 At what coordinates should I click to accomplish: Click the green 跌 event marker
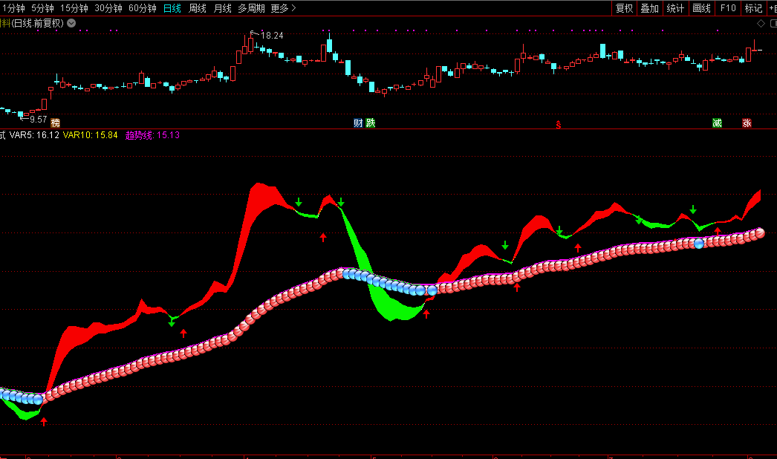[x=371, y=123]
